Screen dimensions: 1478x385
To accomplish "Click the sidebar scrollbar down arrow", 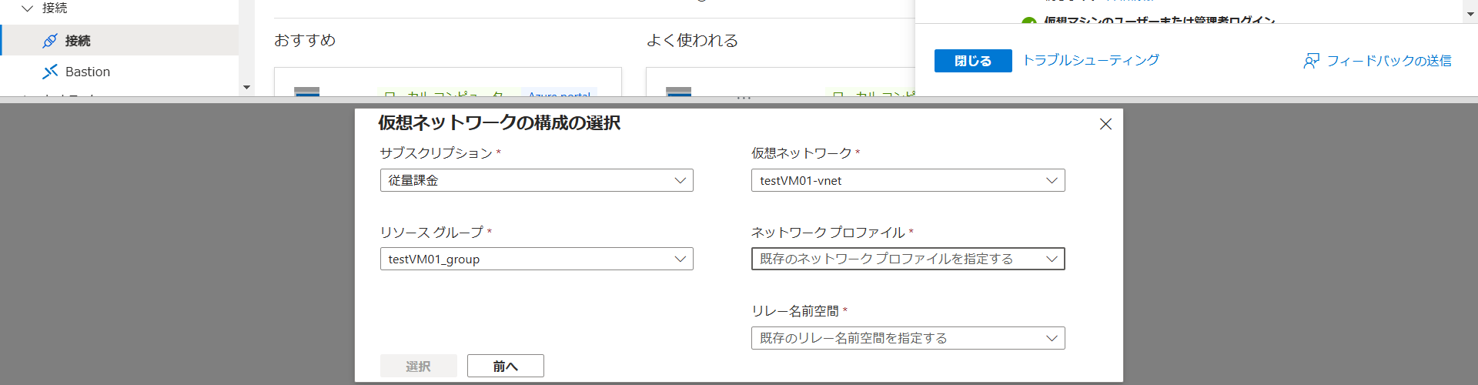I will click(x=246, y=87).
